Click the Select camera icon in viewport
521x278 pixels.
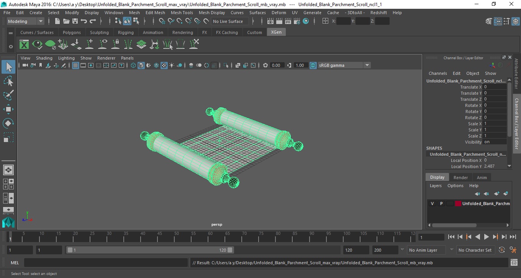coord(25,65)
